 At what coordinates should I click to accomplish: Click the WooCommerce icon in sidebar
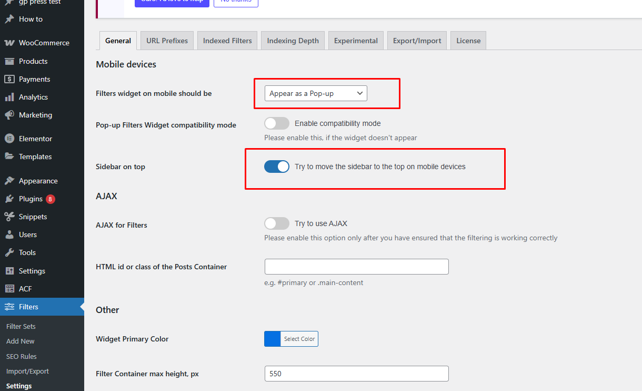9,43
